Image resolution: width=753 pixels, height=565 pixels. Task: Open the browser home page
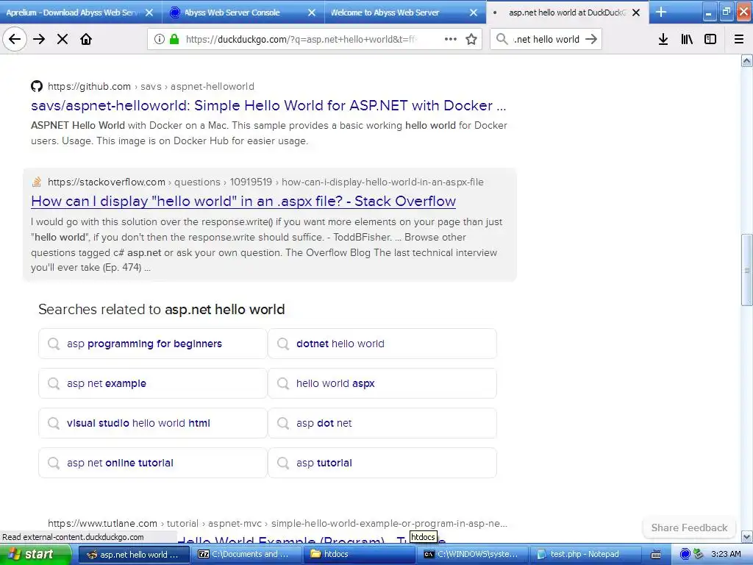pyautogui.click(x=86, y=39)
